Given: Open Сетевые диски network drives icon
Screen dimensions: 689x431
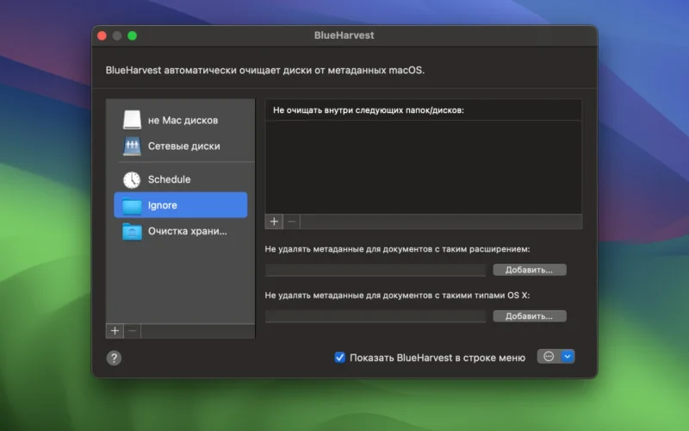Looking at the screenshot, I should tap(132, 146).
